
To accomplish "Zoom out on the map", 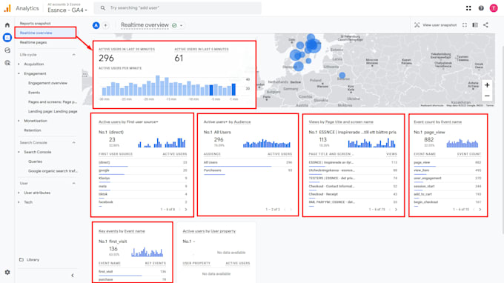I will [x=487, y=96].
